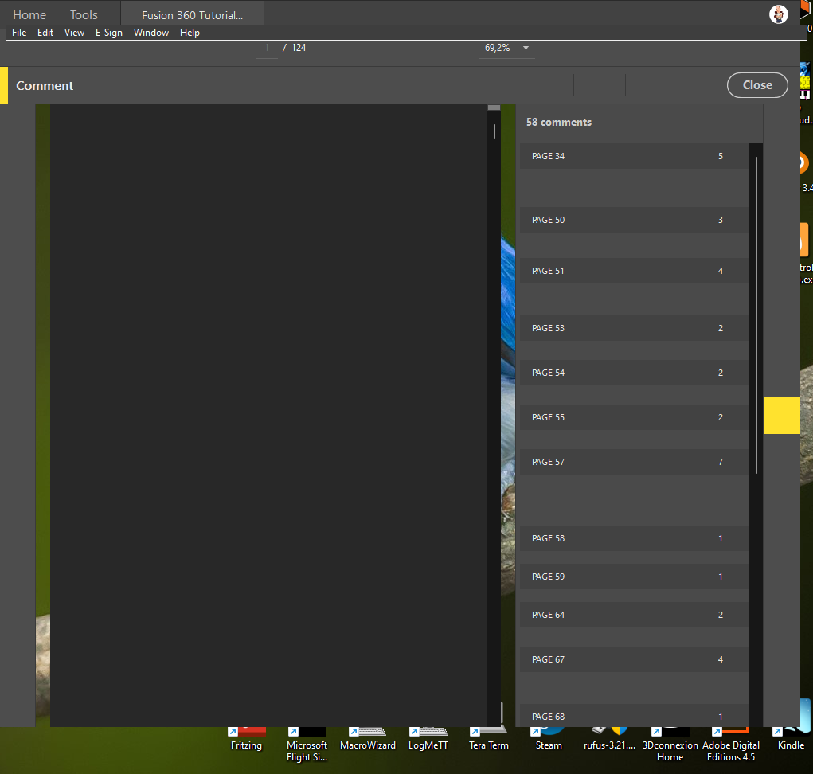Expand the PAGE 34 comment group
This screenshot has height=774, width=813.
pos(633,156)
